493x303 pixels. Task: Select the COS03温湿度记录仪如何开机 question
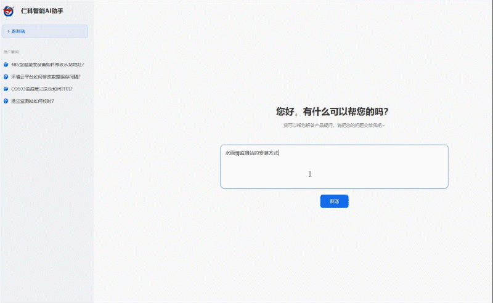41,89
